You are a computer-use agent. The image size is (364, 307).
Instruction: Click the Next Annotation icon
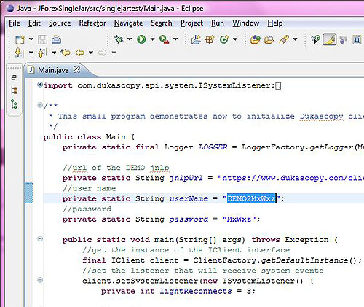click(x=19, y=53)
